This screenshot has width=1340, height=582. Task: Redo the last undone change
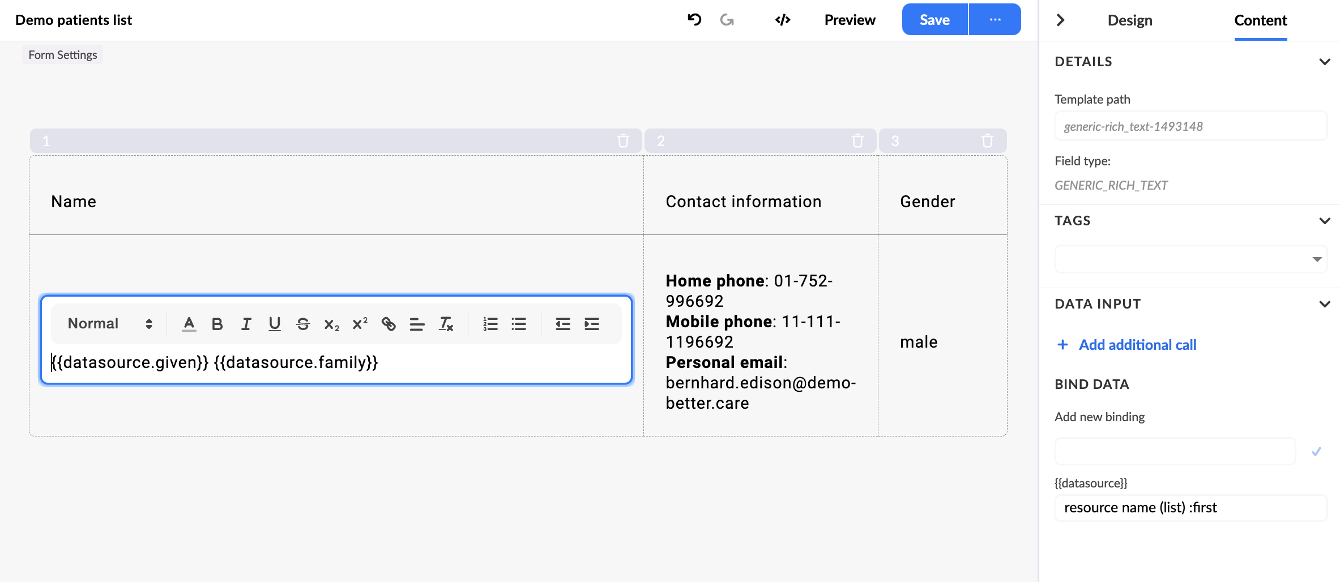[x=727, y=20]
